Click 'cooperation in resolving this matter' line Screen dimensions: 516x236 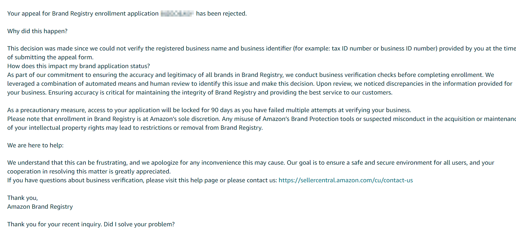tap(89, 171)
